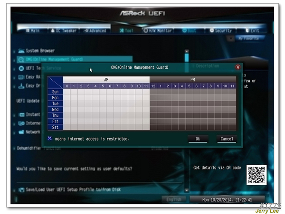Switch to the H/W Monitor tab
This screenshot has height=214, width=285.
tap(158, 30)
